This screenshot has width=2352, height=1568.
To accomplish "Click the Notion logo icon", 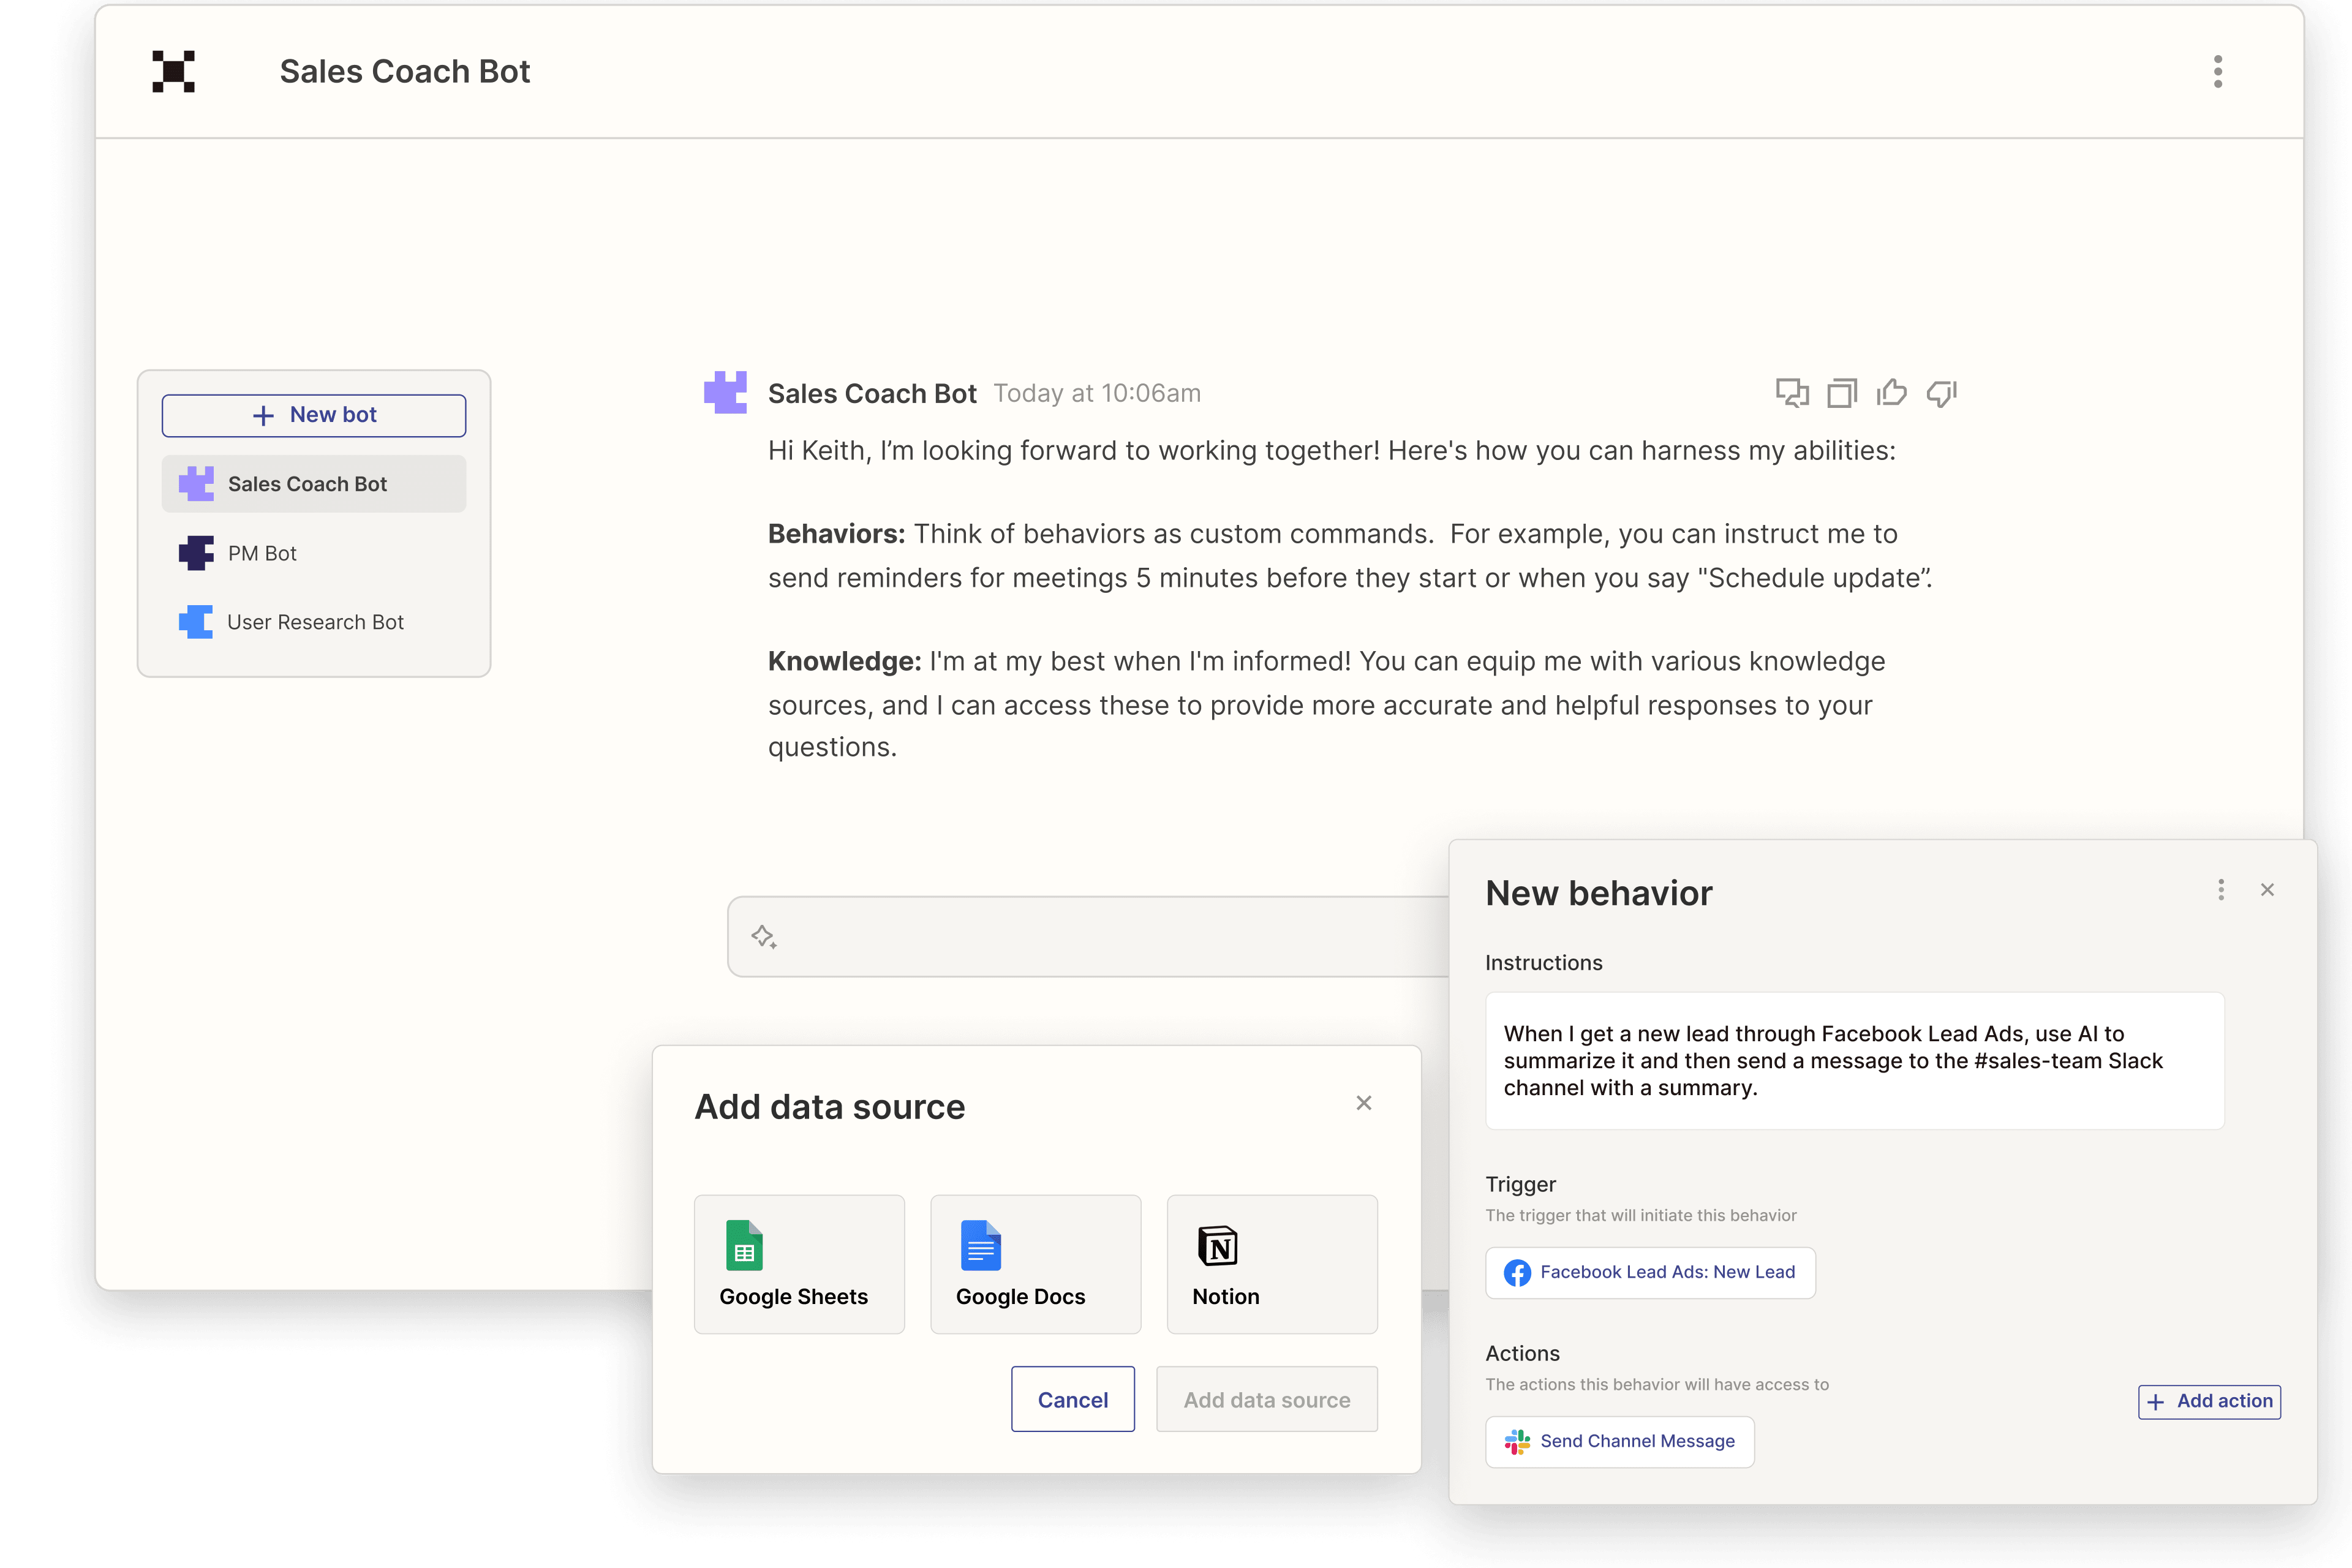I will click(x=1217, y=1246).
